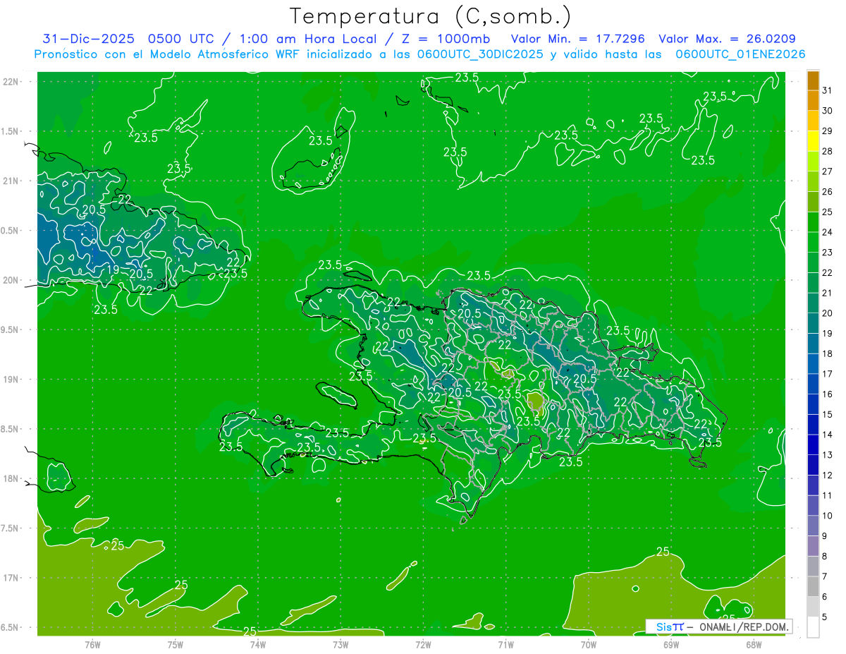Click the '18N' latitude axis label

click(x=12, y=478)
